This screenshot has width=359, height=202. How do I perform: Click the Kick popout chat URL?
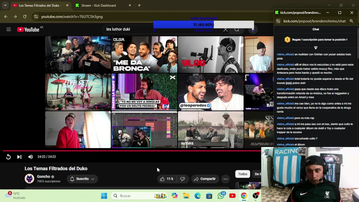(314, 21)
